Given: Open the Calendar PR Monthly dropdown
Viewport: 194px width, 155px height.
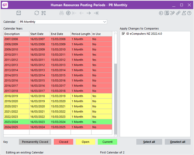Looking at the screenshot, I should click(x=104, y=22).
